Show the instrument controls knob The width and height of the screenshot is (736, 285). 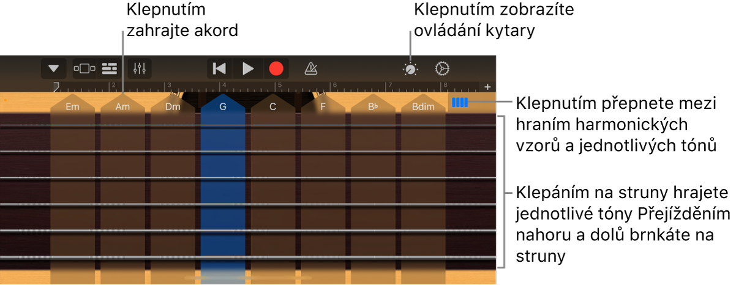tap(410, 69)
